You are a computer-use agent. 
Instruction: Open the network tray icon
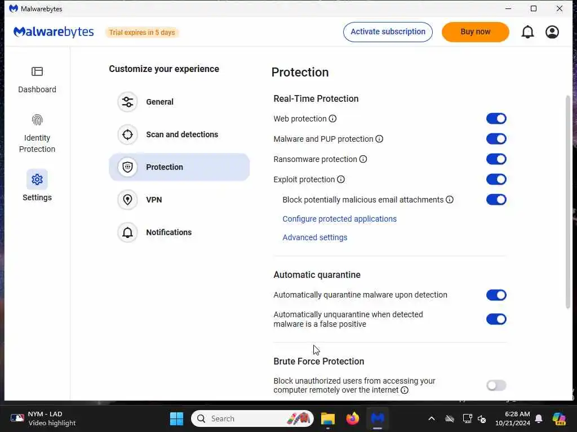coord(467,418)
